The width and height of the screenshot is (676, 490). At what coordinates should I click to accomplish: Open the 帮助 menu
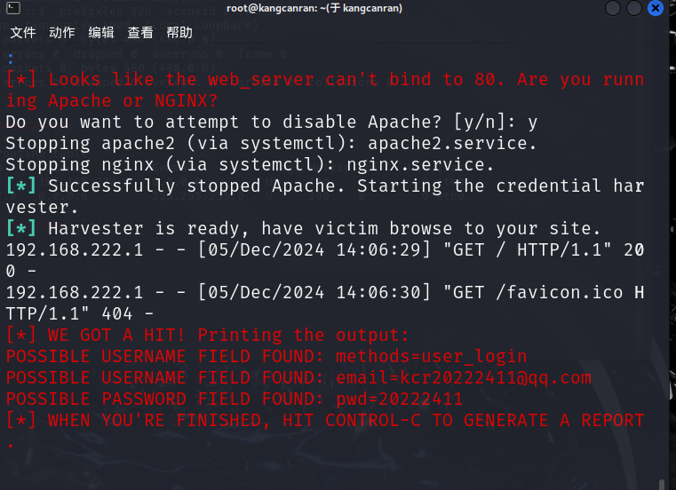(179, 32)
